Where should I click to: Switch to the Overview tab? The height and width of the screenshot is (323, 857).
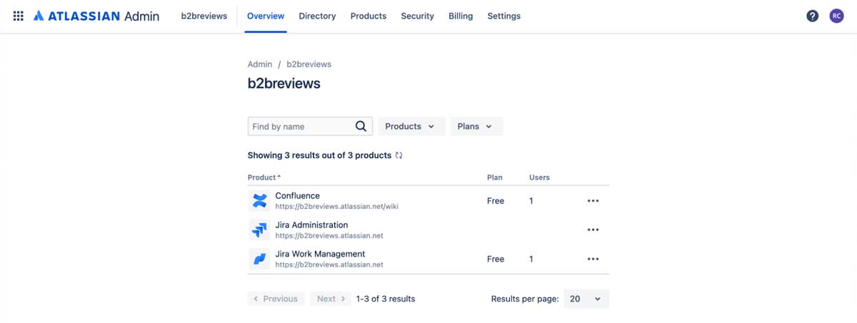click(x=266, y=16)
